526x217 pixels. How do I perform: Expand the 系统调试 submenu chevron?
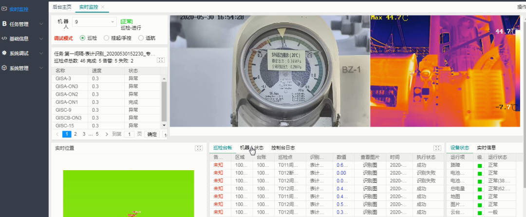[41, 53]
